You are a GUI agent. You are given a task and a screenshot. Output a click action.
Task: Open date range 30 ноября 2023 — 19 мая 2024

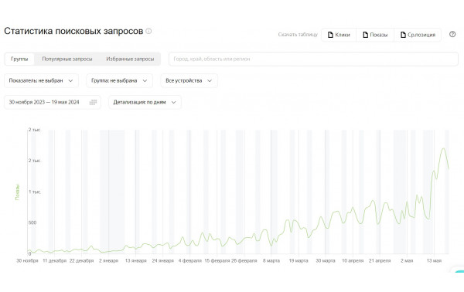[53, 102]
